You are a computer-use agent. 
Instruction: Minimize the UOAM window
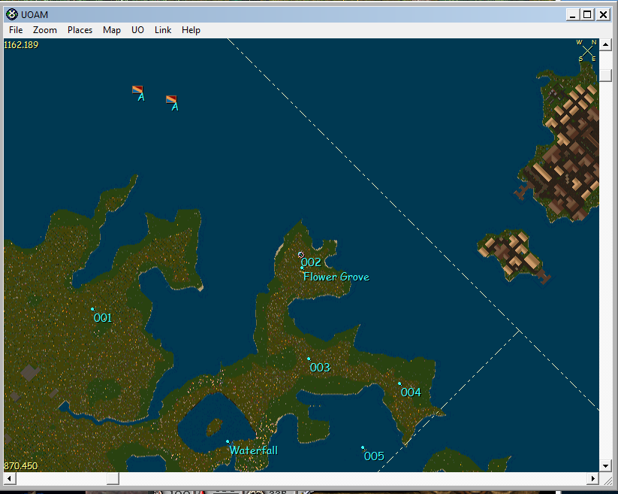point(573,14)
